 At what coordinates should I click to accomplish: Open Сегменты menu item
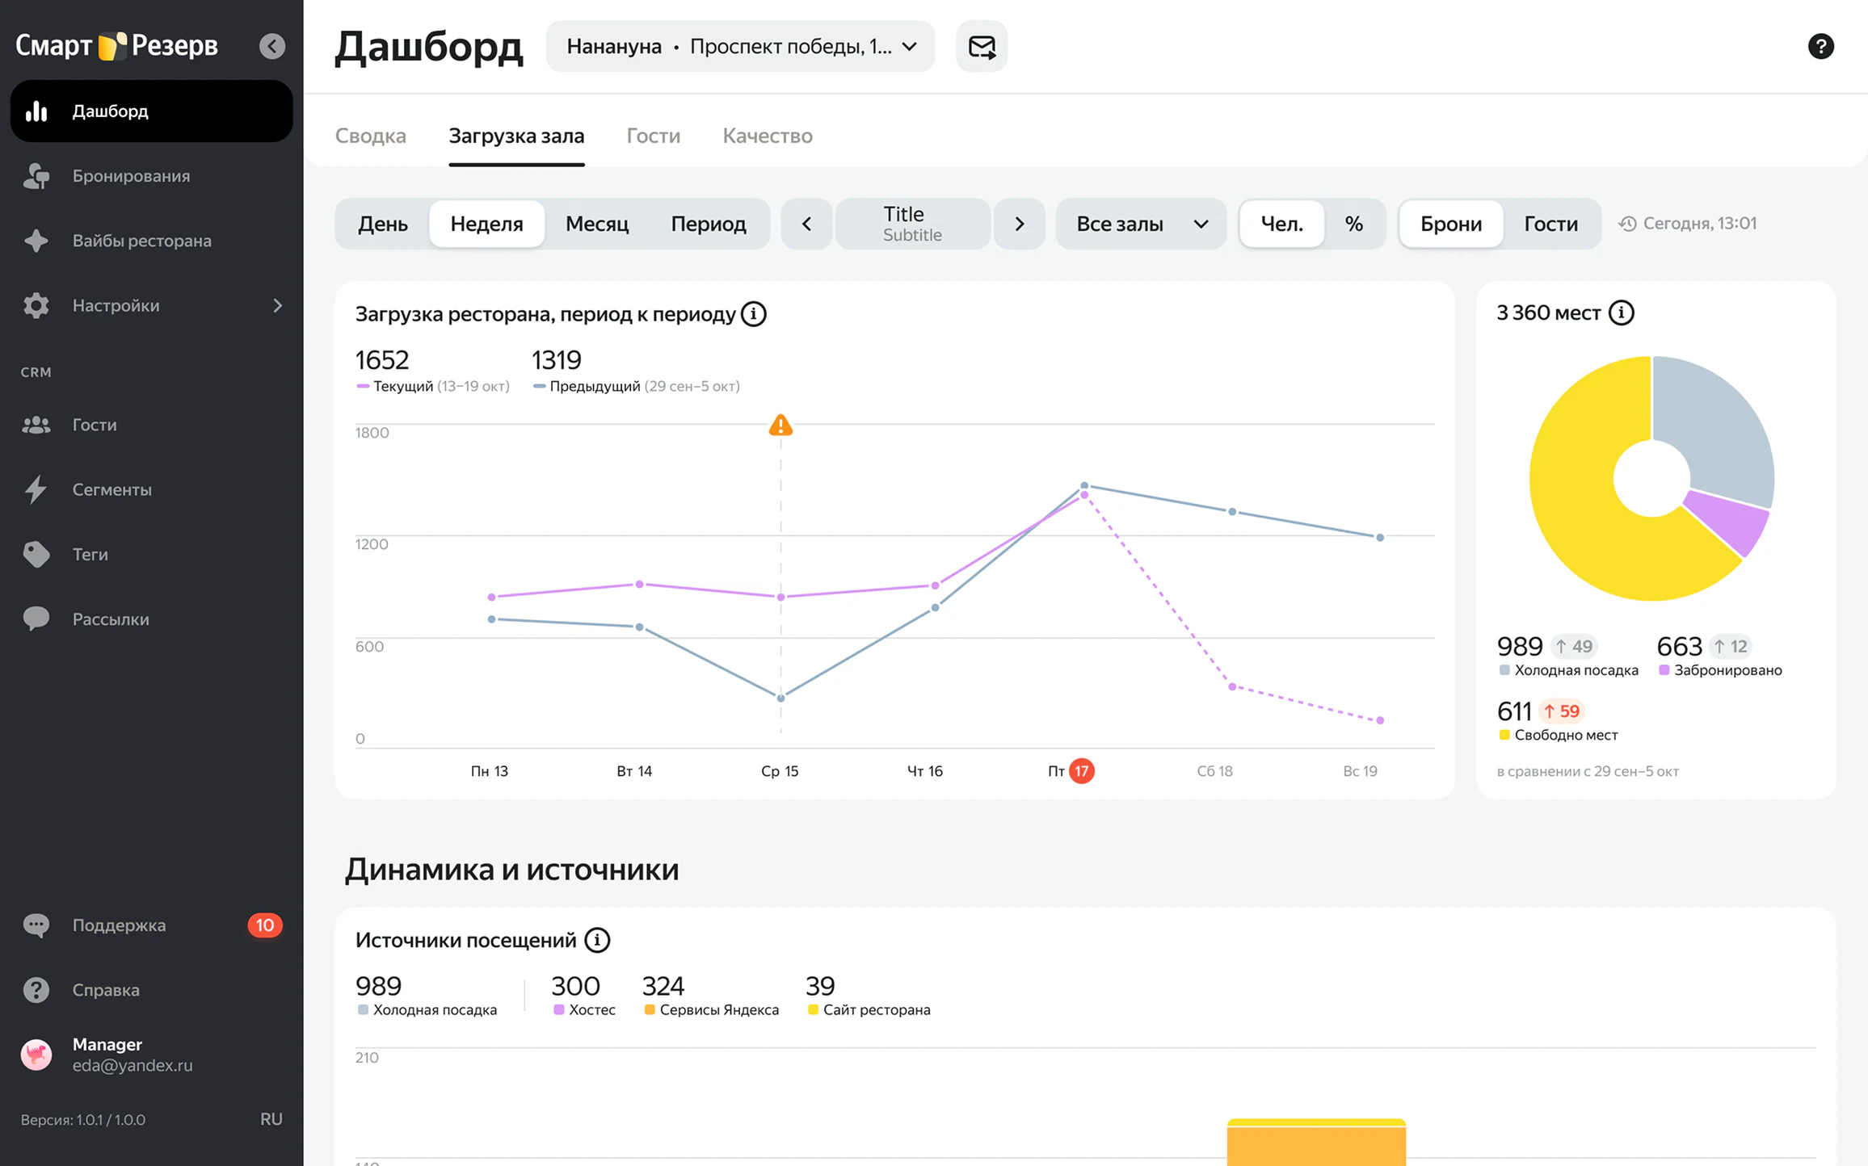point(152,489)
